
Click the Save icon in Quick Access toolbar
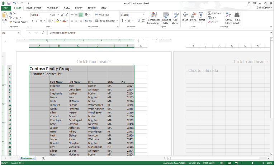pos(9,3)
